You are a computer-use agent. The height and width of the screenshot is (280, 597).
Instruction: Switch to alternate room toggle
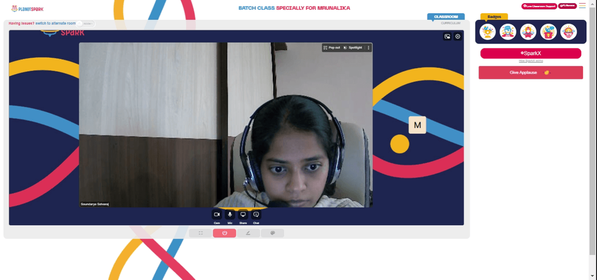pos(85,24)
